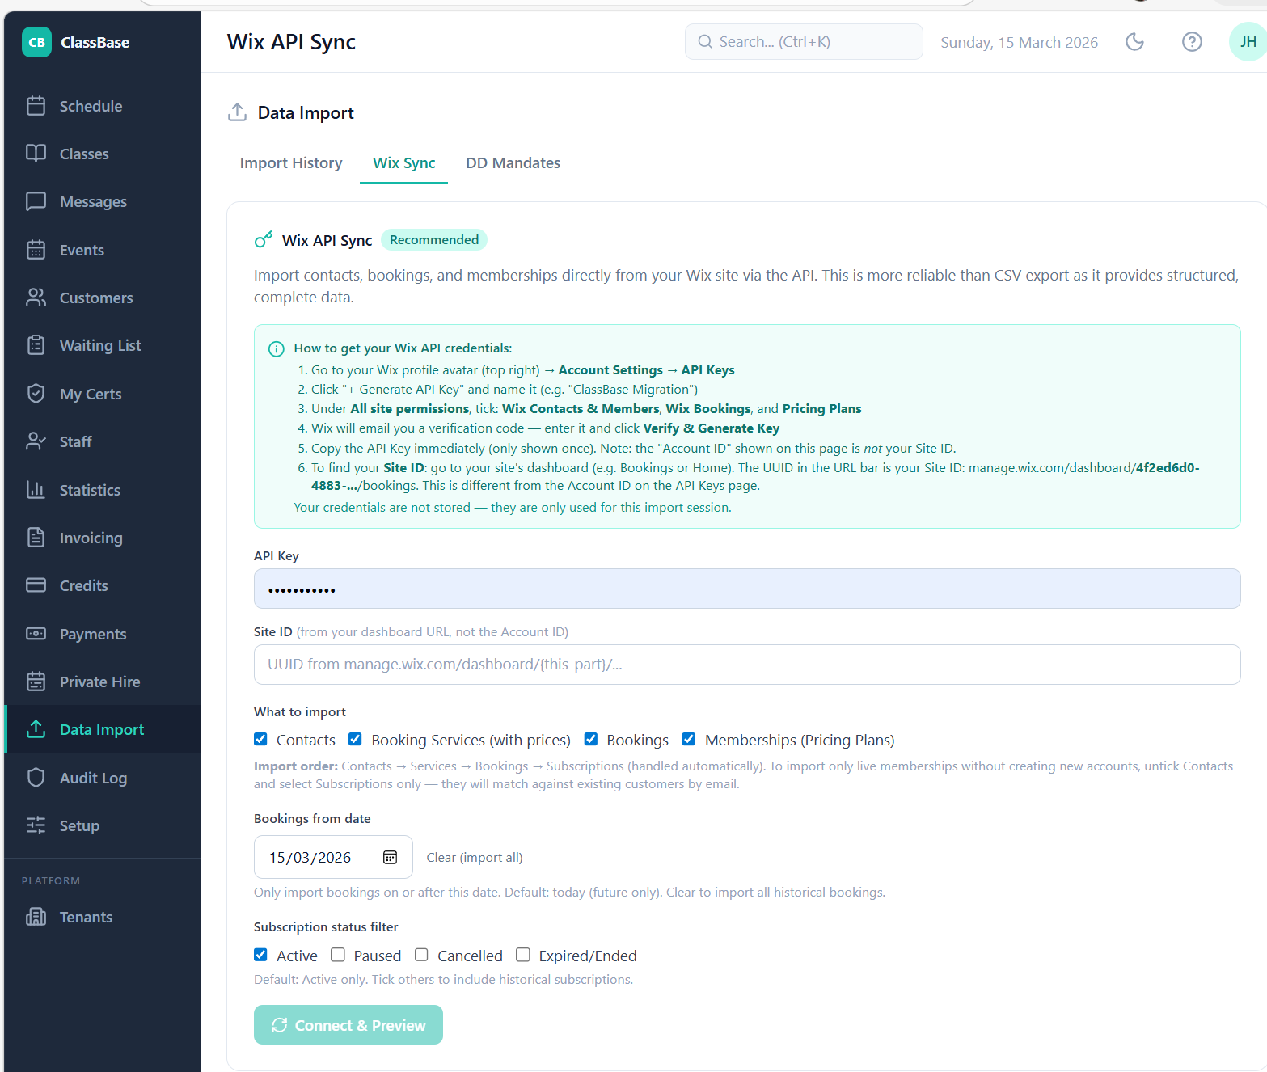The image size is (1267, 1072).
Task: Open Setup via its sliders icon
Action: pos(36,825)
